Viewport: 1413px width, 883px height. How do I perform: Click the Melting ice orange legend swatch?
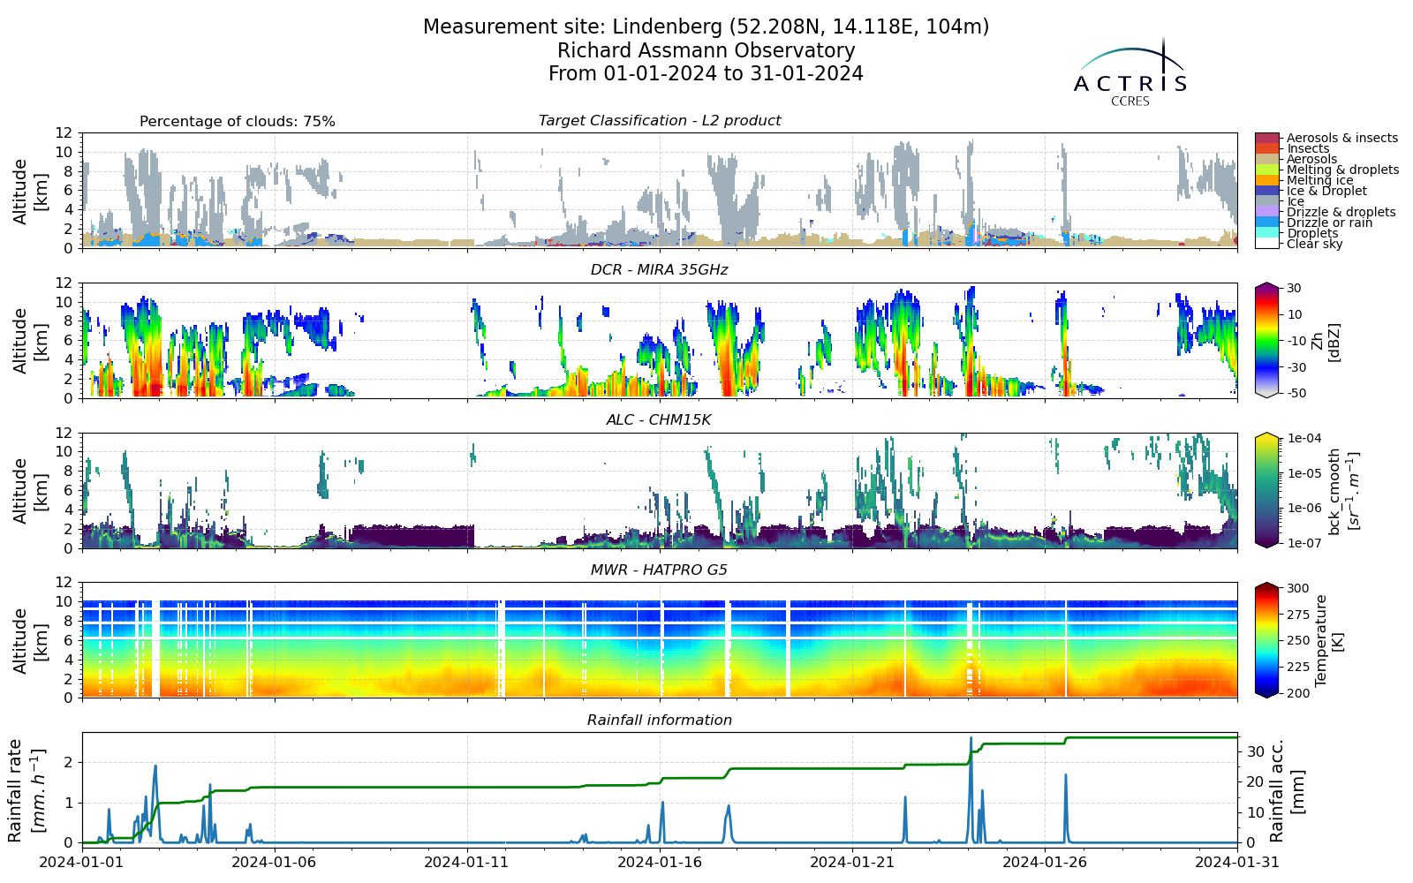coord(1266,180)
